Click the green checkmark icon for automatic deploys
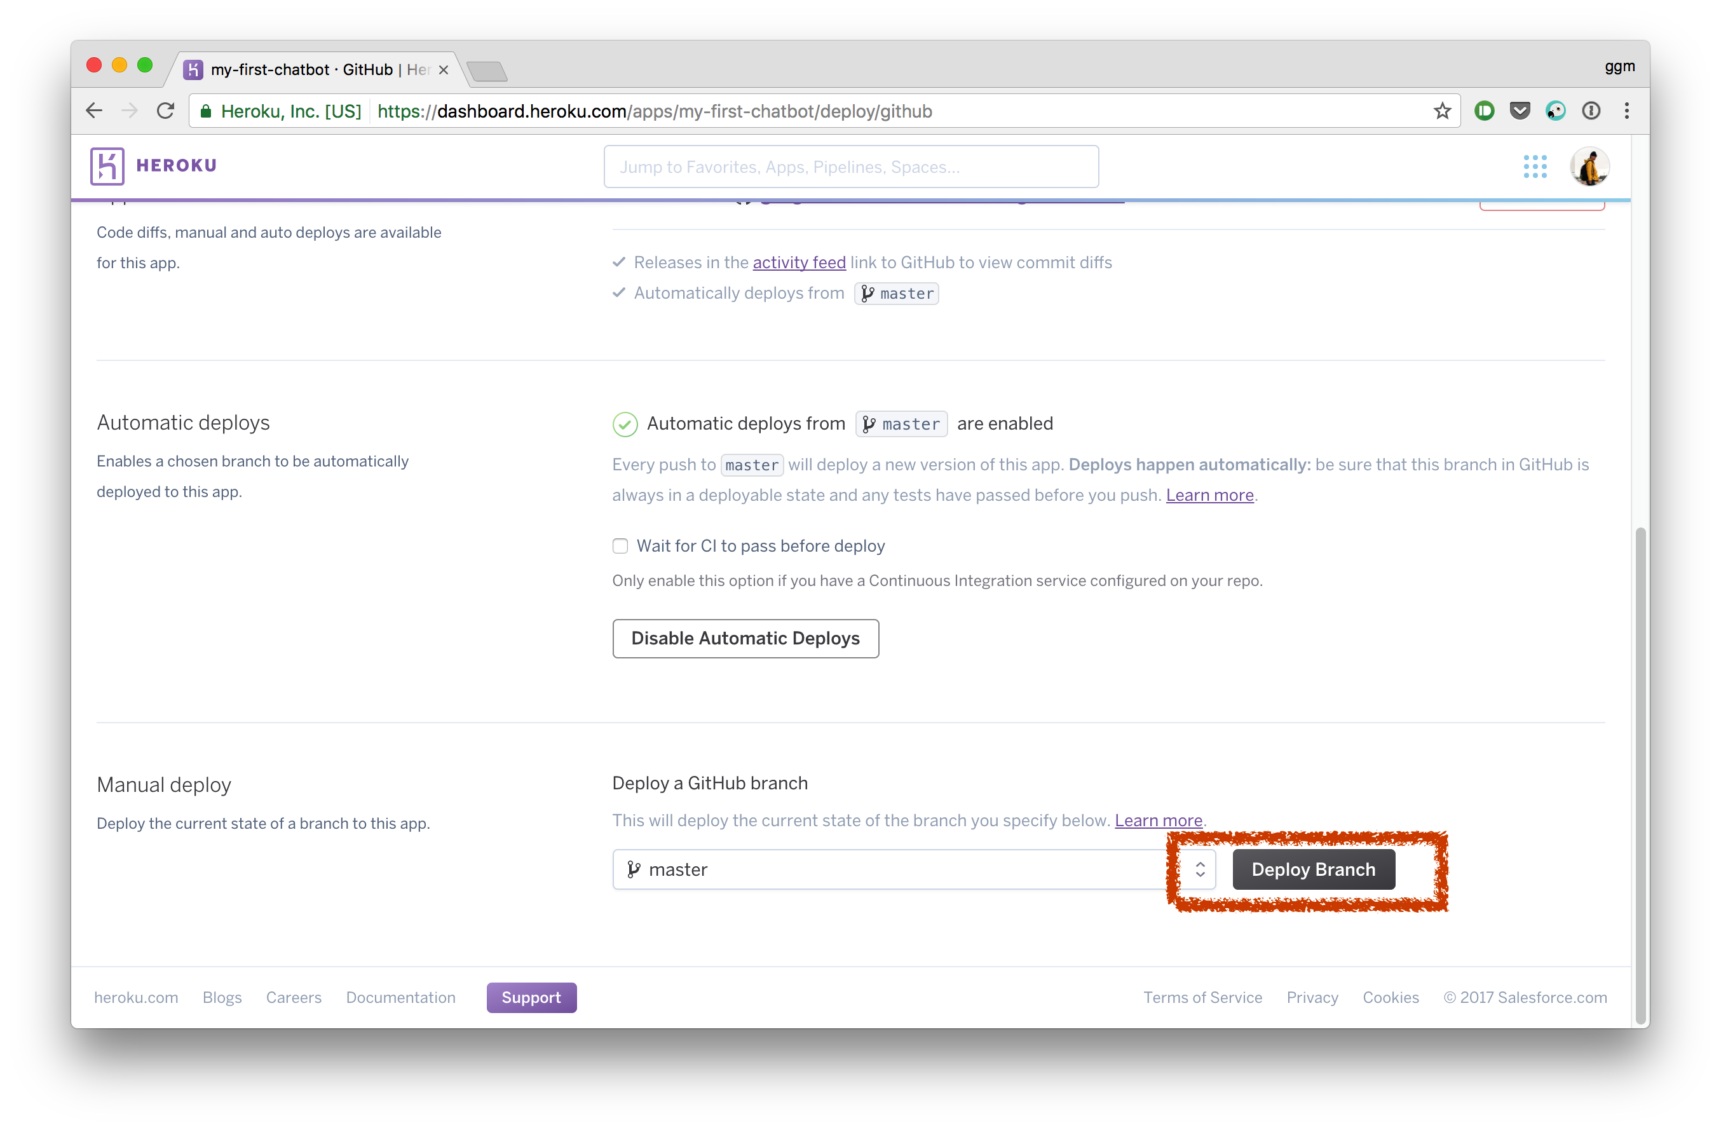 (624, 423)
